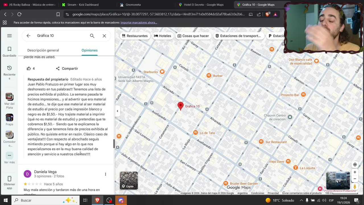Zoom in the map with plus
This screenshot has width=364, height=205.
tap(355, 172)
